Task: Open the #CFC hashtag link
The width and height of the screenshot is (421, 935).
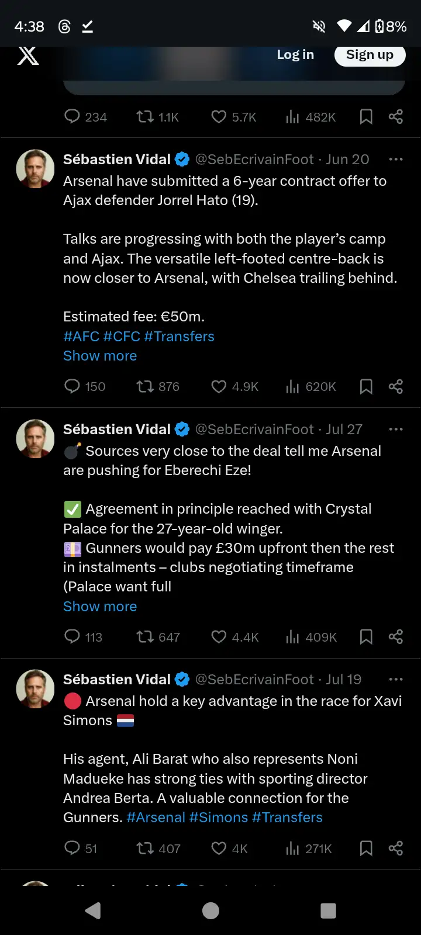Action: tap(122, 337)
